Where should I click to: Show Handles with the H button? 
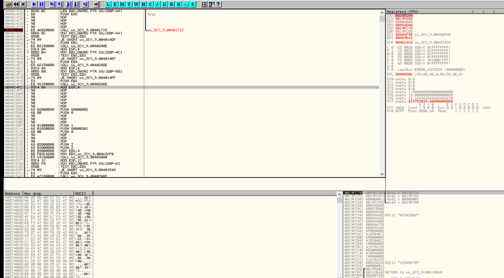(x=144, y=4)
